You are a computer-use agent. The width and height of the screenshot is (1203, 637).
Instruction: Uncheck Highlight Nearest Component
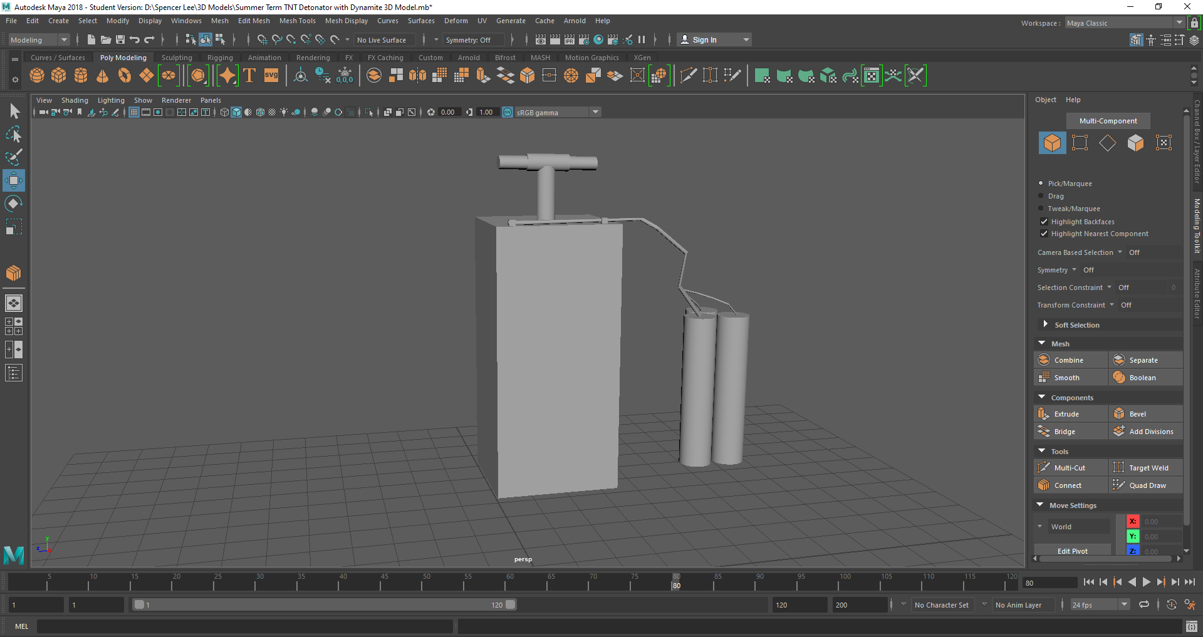(x=1044, y=234)
